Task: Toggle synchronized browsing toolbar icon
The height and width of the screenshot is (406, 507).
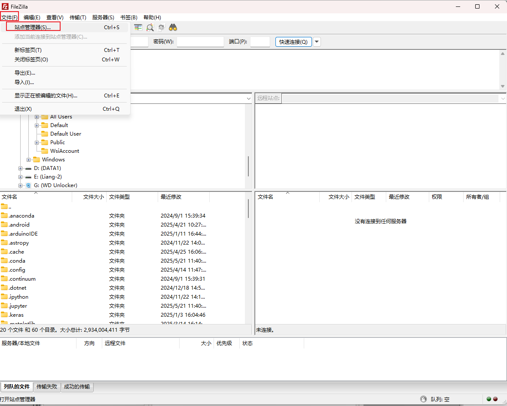Action: click(161, 27)
